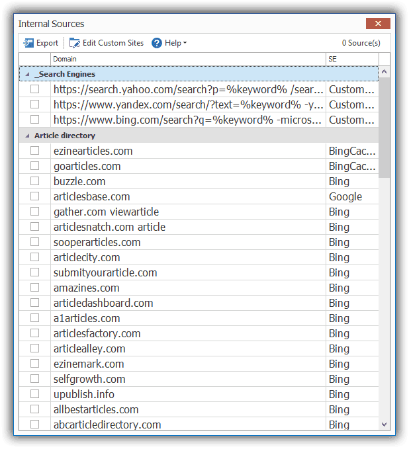The width and height of the screenshot is (409, 449).
Task: Select the gather.com viewarticle checkbox
Action: 34,212
